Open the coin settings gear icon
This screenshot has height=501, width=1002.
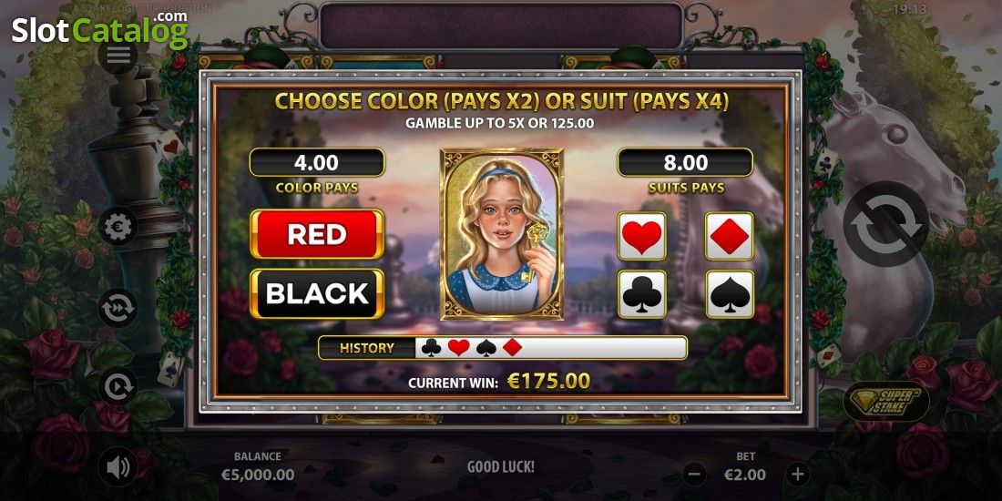(x=118, y=226)
